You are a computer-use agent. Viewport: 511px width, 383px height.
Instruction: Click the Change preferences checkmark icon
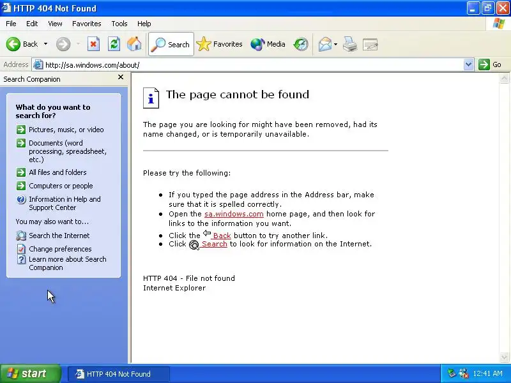point(21,249)
